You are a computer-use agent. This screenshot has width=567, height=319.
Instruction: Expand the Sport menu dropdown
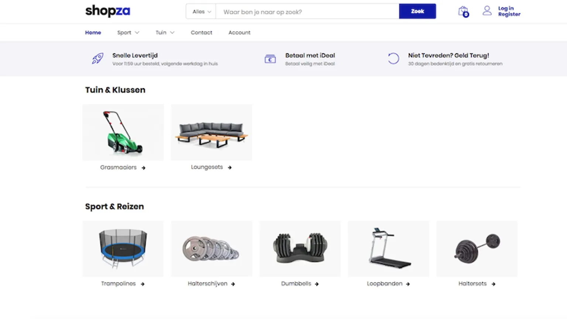128,32
